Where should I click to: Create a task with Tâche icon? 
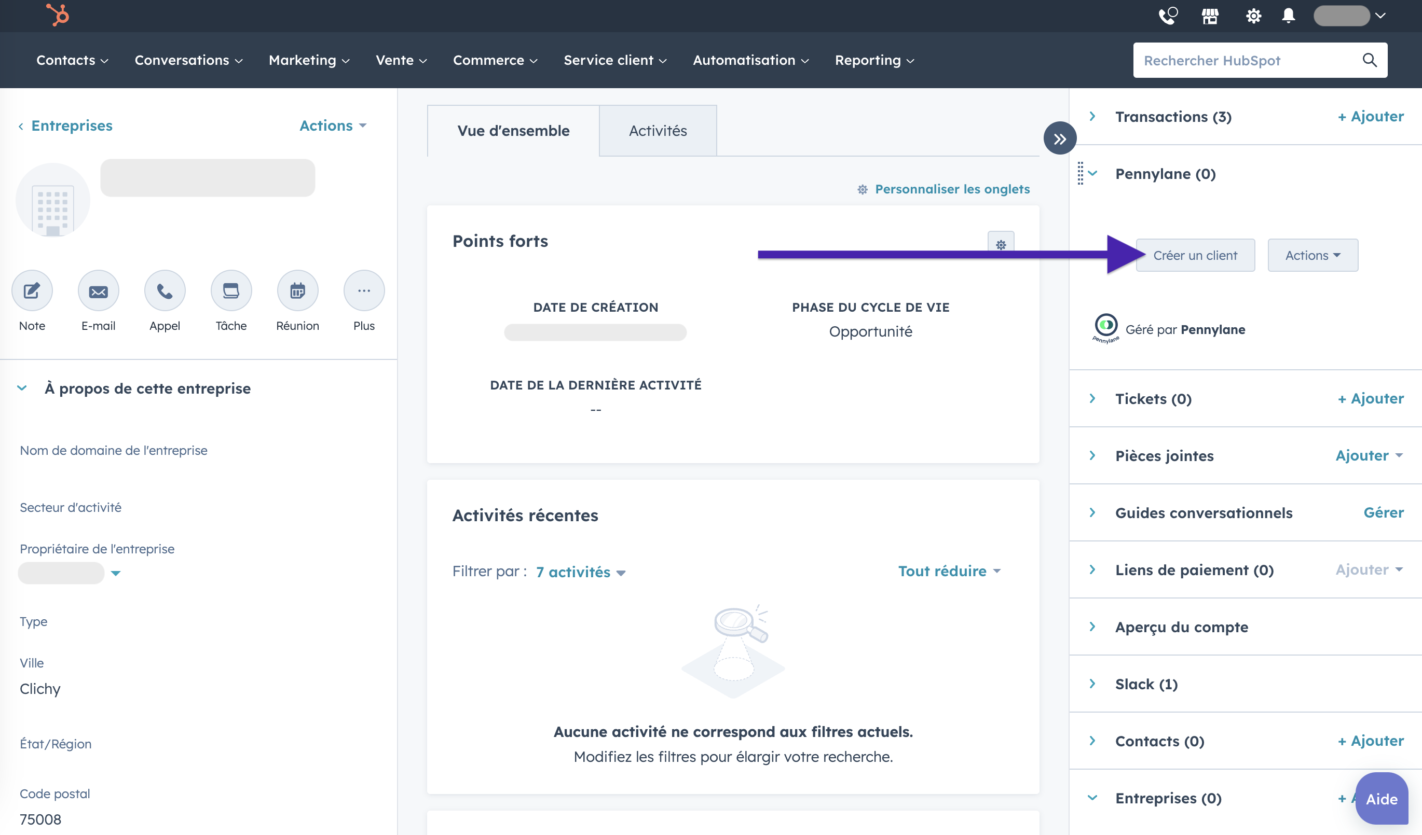(231, 291)
